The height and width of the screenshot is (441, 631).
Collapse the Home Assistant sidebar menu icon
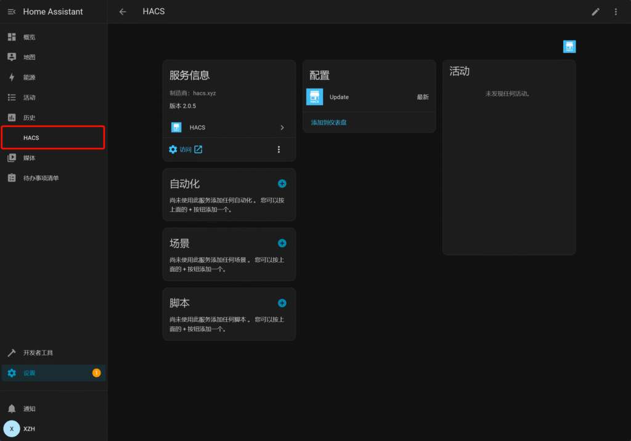[x=12, y=12]
